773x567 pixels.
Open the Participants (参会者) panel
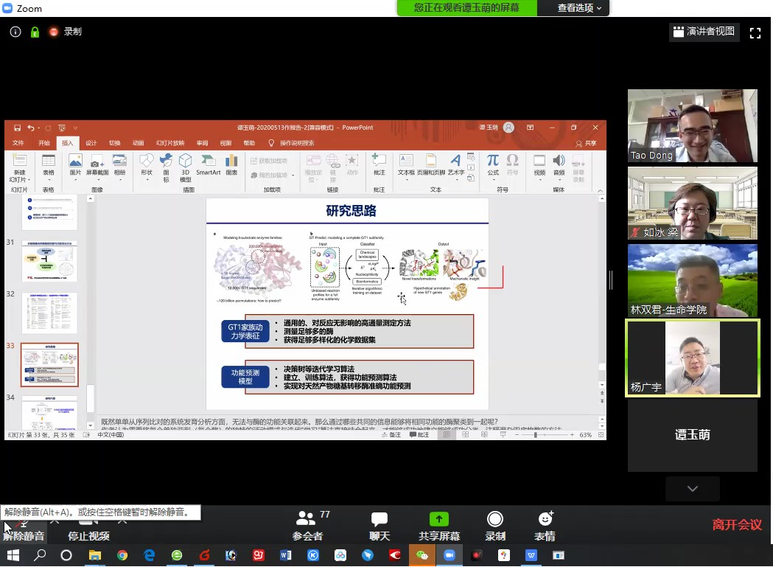pyautogui.click(x=307, y=526)
